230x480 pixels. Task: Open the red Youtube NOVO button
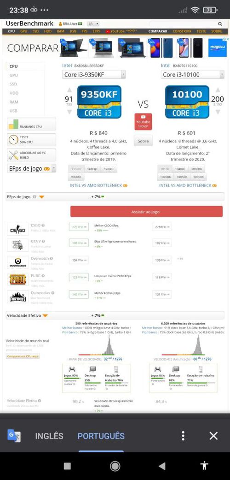[143, 122]
